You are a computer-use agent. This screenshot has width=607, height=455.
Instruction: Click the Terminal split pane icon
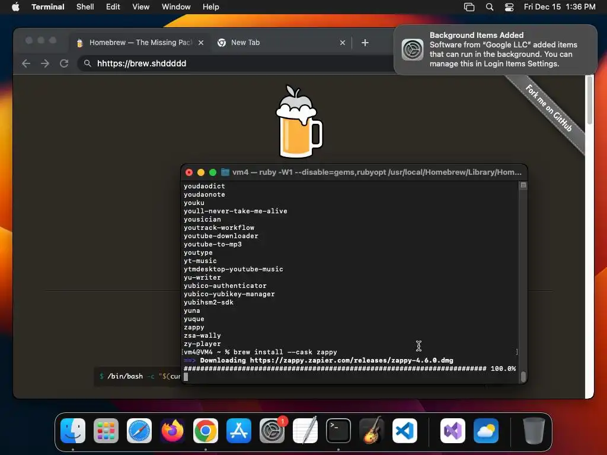pyautogui.click(x=523, y=185)
